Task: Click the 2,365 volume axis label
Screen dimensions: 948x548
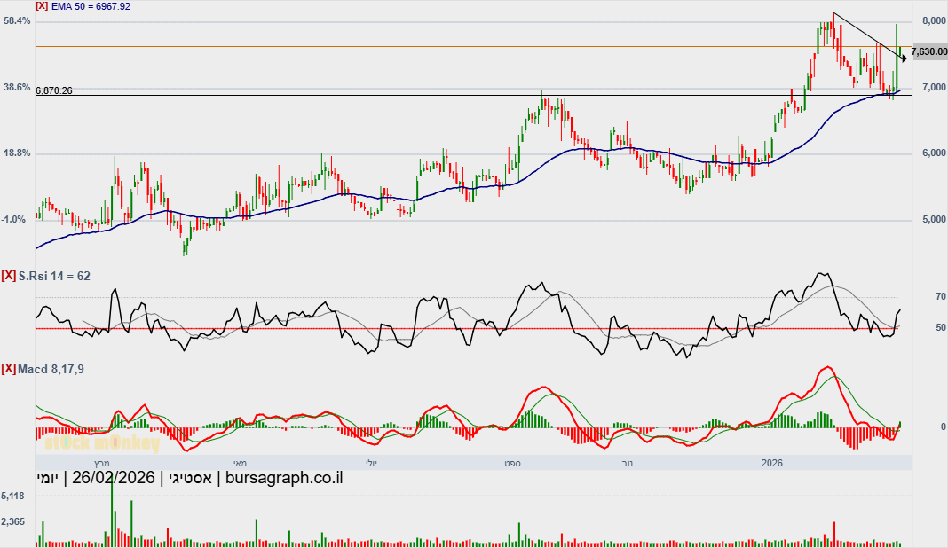Action: [13, 521]
